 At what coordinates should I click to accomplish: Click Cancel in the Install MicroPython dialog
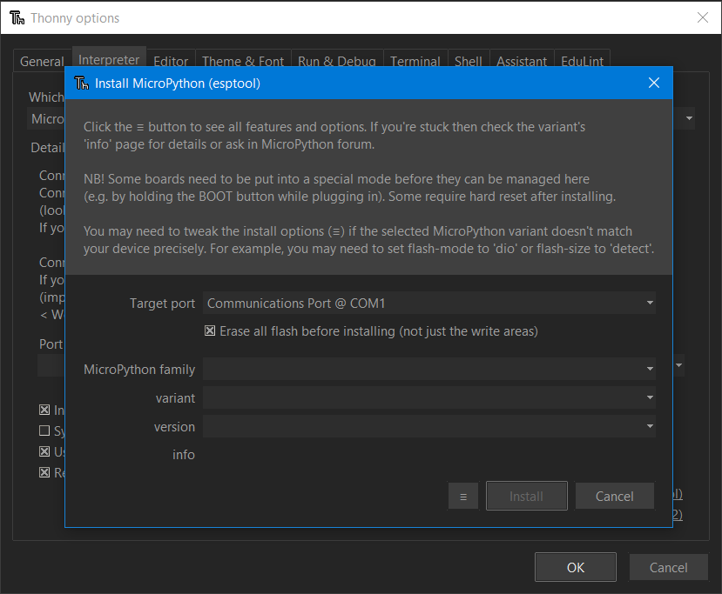click(615, 496)
